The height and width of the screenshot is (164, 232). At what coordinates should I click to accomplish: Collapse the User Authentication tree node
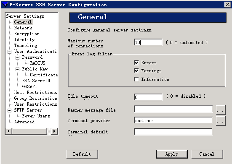9,52
